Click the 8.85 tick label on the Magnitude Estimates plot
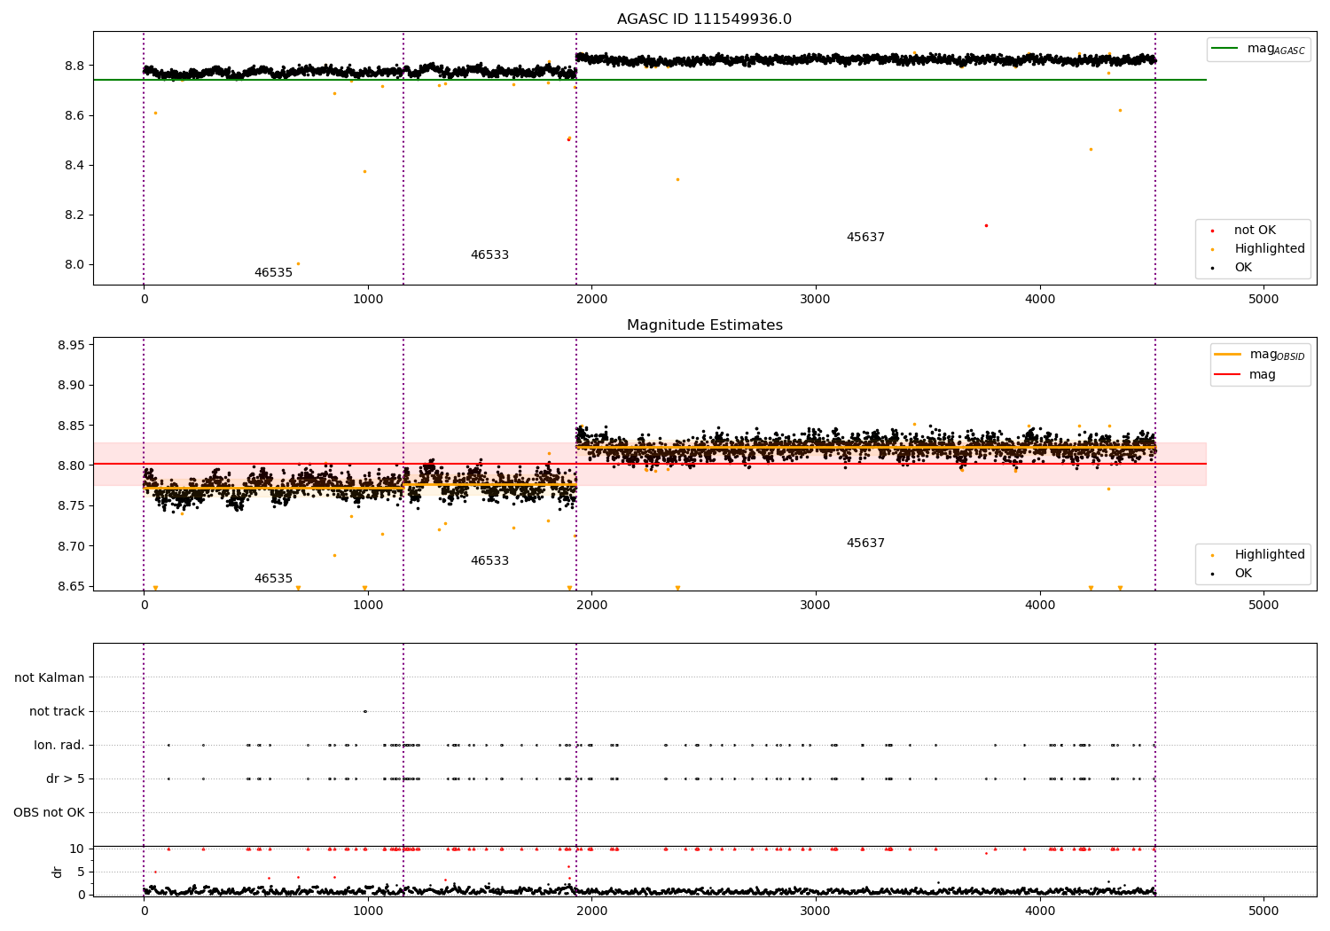This screenshot has width=1330, height=931. tap(71, 426)
